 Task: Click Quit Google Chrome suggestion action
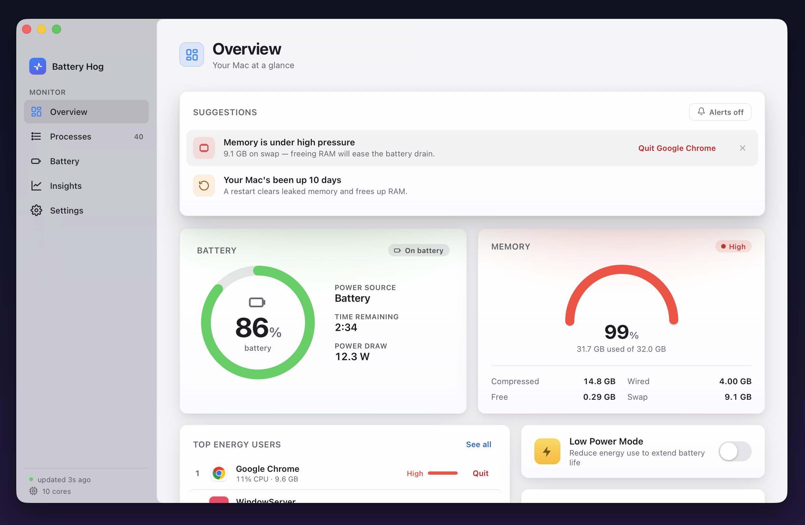point(677,148)
